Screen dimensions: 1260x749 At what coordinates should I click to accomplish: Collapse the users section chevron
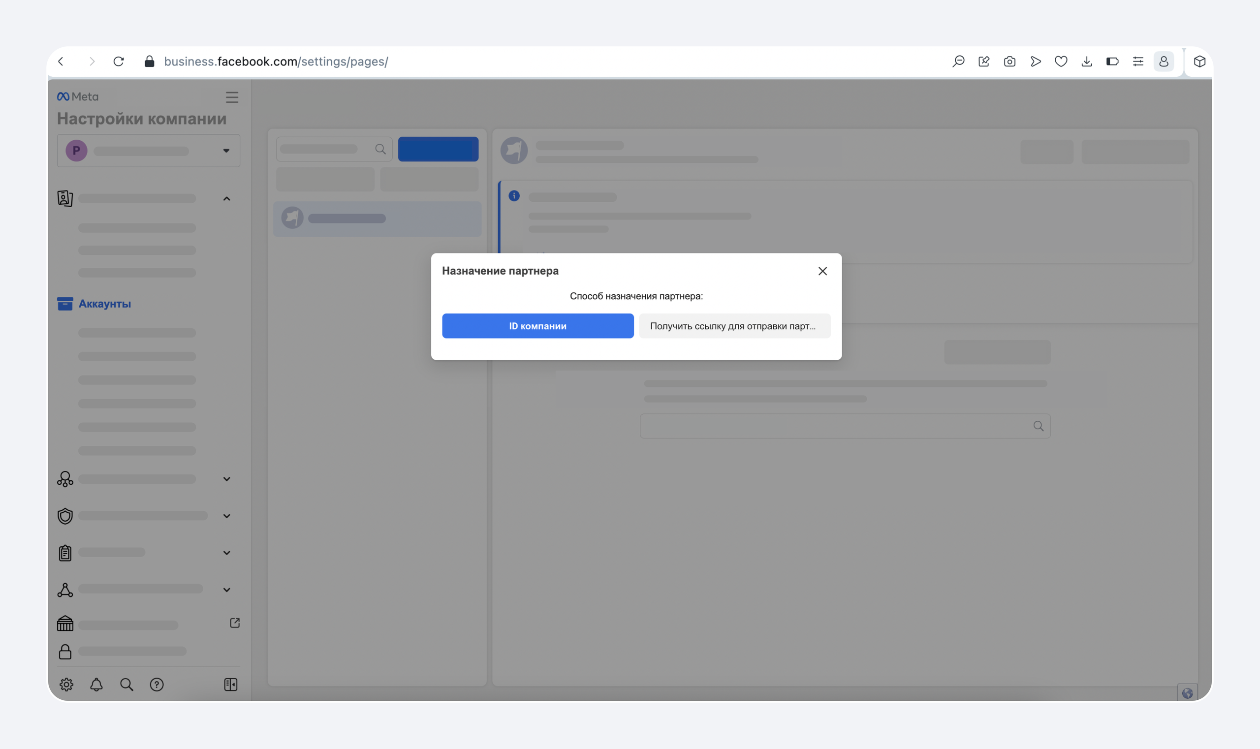click(227, 199)
